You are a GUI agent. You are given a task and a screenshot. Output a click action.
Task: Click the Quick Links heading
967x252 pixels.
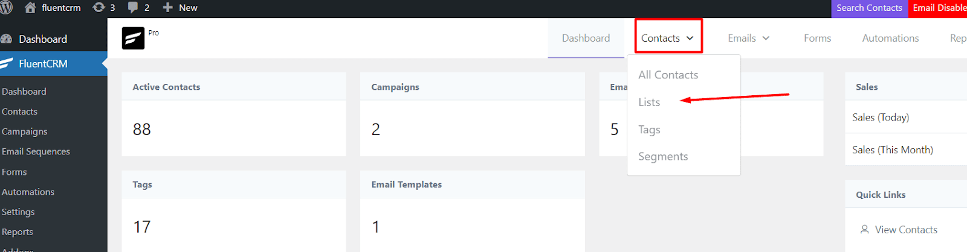[x=881, y=195]
